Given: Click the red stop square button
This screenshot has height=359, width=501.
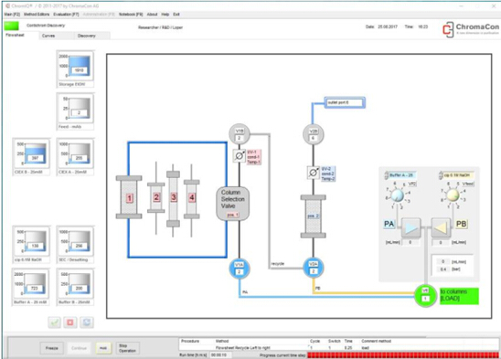Looking at the screenshot, I should pos(70,322).
